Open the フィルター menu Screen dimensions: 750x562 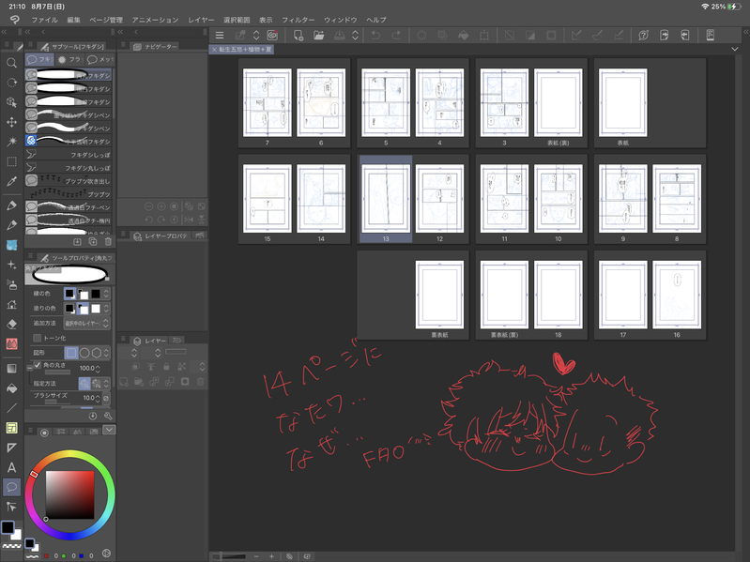pyautogui.click(x=298, y=20)
